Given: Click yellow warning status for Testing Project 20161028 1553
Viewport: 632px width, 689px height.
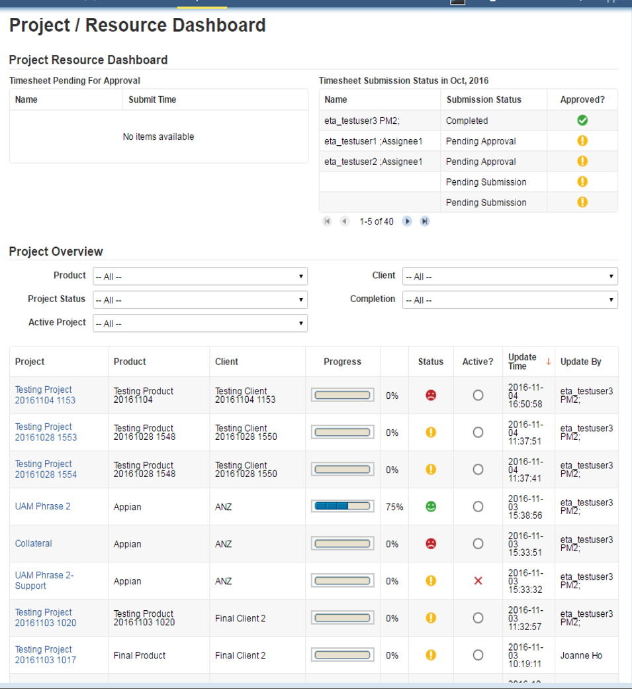Looking at the screenshot, I should pyautogui.click(x=431, y=433).
